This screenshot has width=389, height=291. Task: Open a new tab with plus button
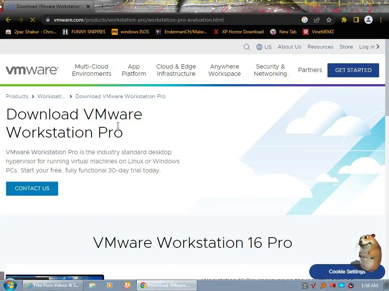tap(102, 6)
